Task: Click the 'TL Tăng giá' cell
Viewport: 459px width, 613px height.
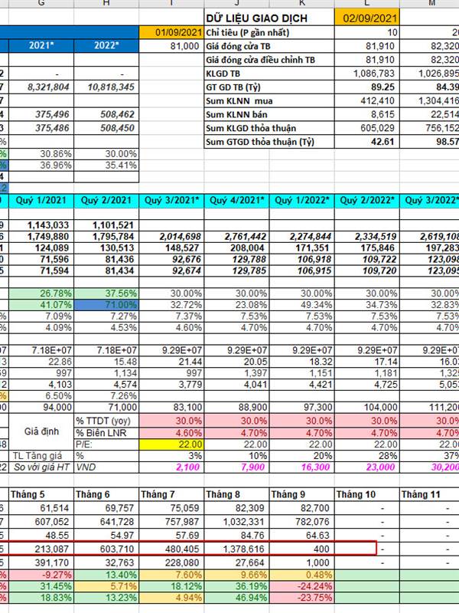Action: pyautogui.click(x=41, y=455)
